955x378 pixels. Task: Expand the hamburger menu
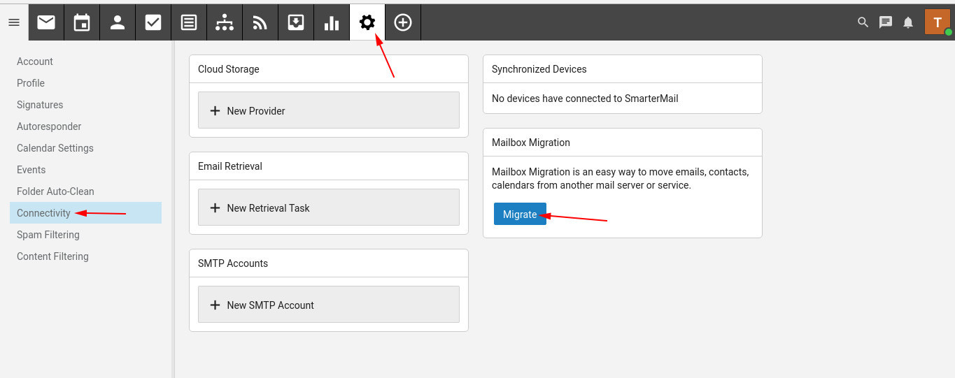pyautogui.click(x=14, y=22)
